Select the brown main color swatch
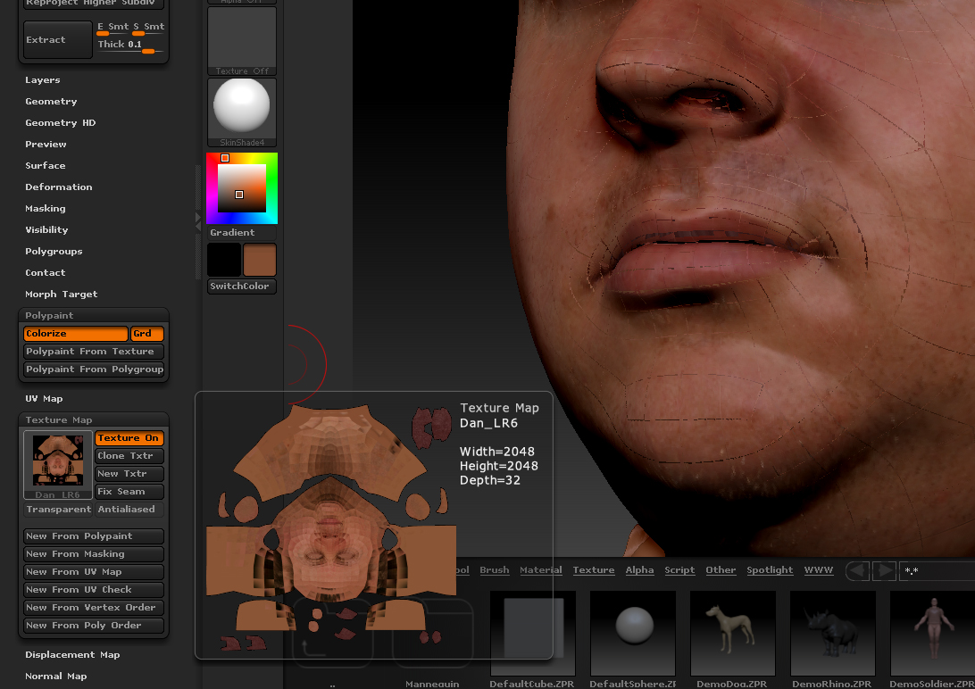 pos(259,260)
